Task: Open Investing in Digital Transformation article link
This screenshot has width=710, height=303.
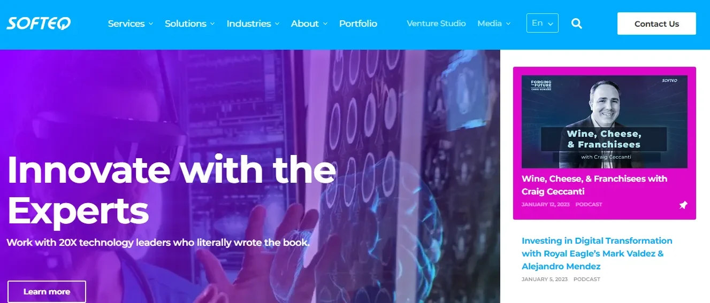Action: tap(597, 253)
